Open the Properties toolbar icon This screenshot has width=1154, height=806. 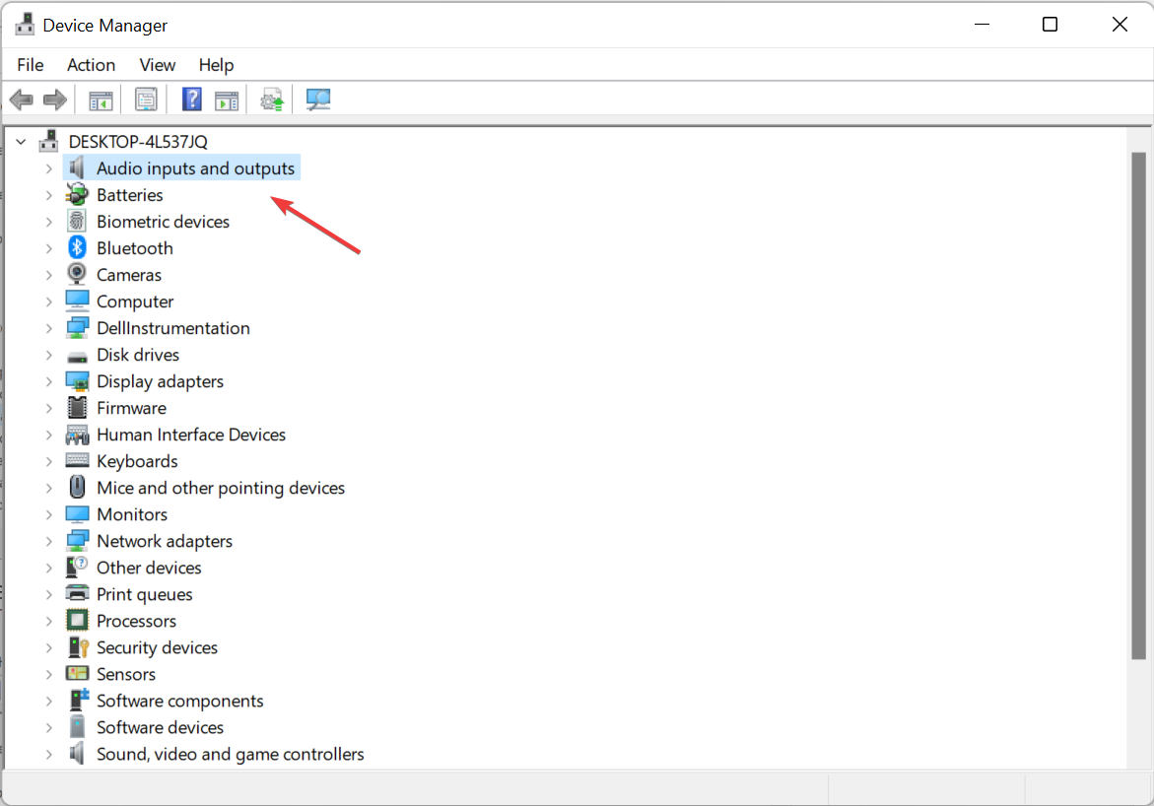click(146, 100)
